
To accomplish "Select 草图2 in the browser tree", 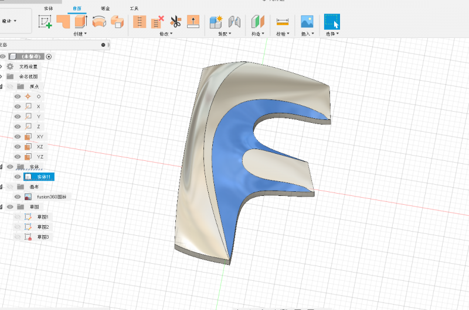I will click(43, 227).
